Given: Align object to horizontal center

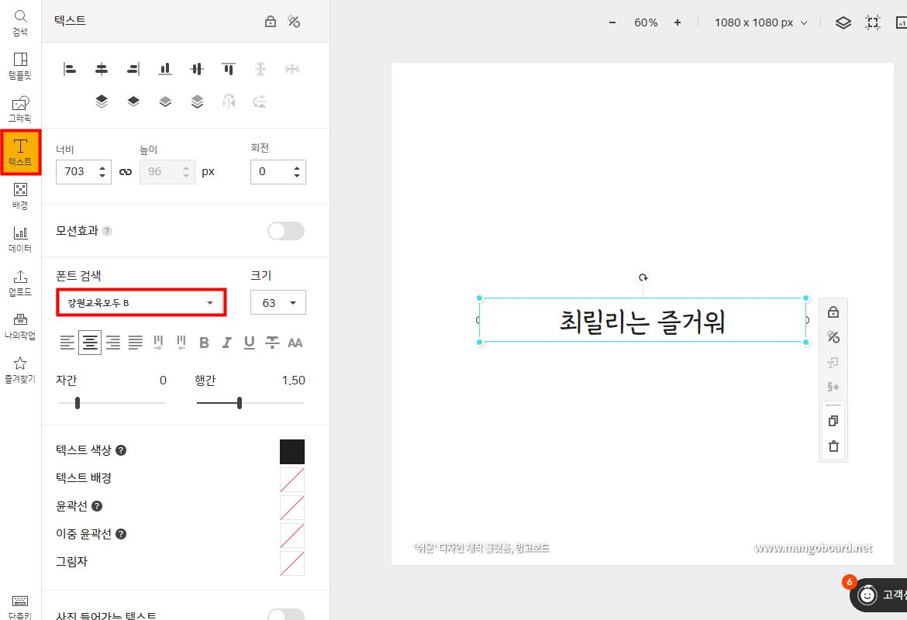Looking at the screenshot, I should [x=102, y=70].
